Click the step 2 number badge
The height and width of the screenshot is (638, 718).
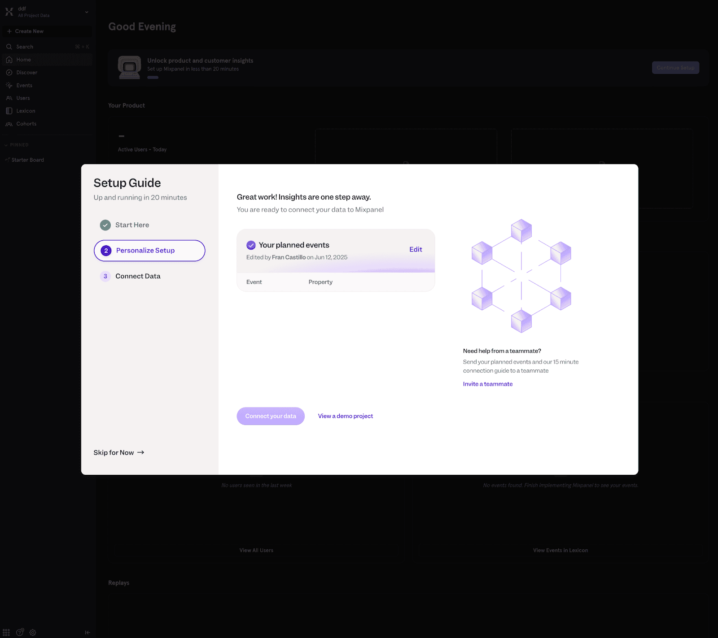click(106, 251)
